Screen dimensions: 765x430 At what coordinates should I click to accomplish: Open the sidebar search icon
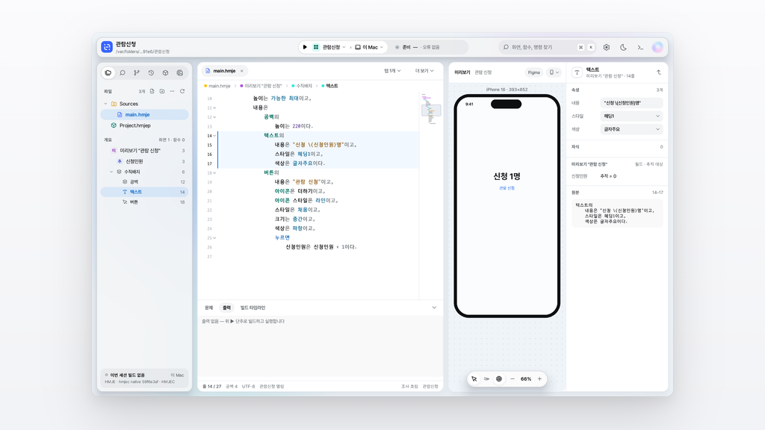(123, 72)
